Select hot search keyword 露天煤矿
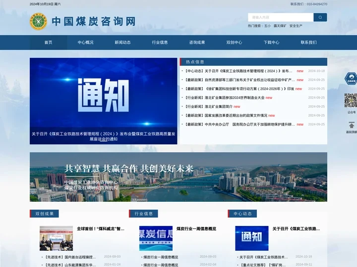 tap(280, 26)
